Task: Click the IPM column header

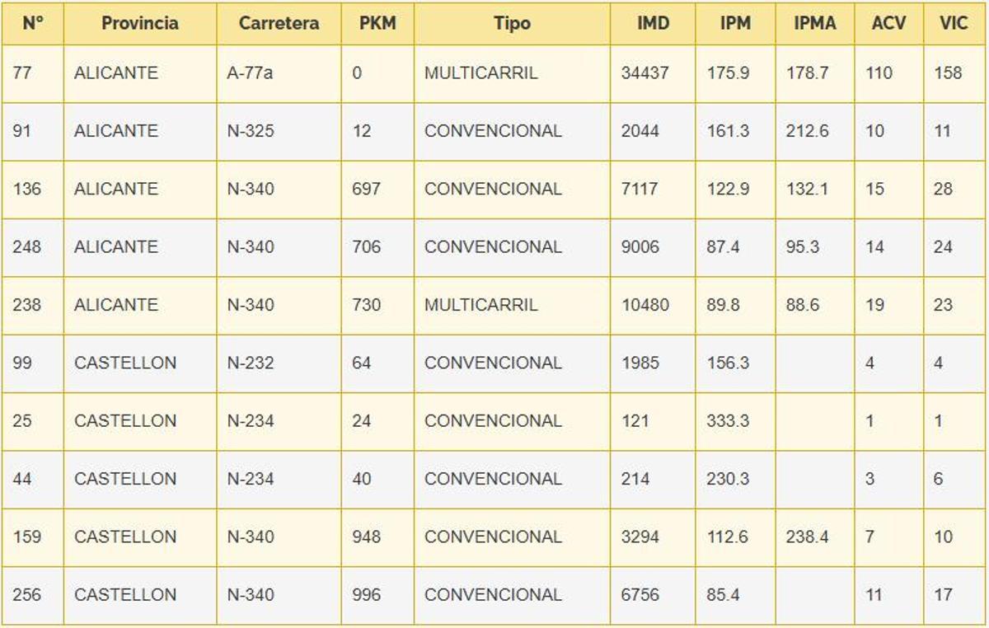Action: click(x=735, y=23)
